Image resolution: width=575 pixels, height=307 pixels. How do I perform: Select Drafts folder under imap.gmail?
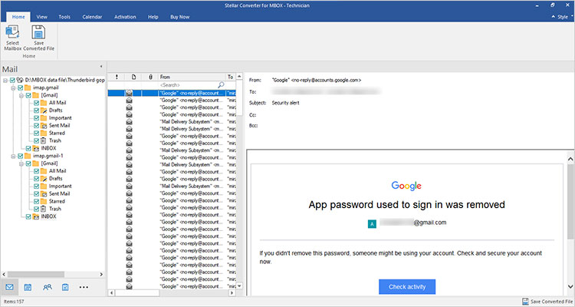click(56, 111)
